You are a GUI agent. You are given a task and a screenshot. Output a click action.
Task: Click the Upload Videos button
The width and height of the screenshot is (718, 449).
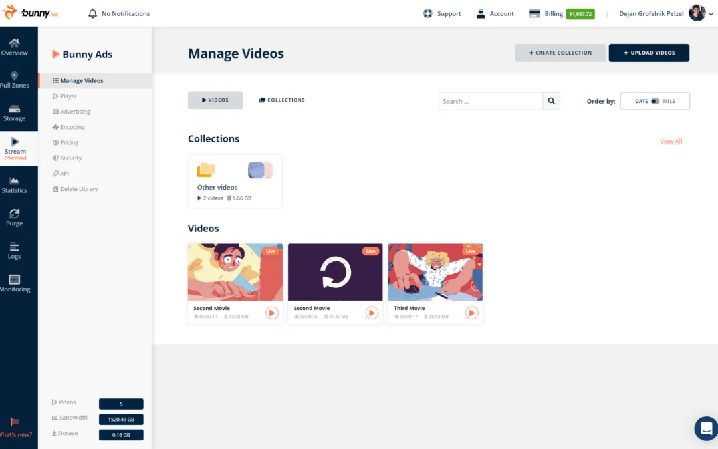(649, 52)
